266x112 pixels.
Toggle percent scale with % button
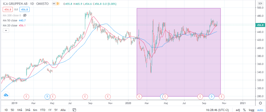click(x=244, y=110)
